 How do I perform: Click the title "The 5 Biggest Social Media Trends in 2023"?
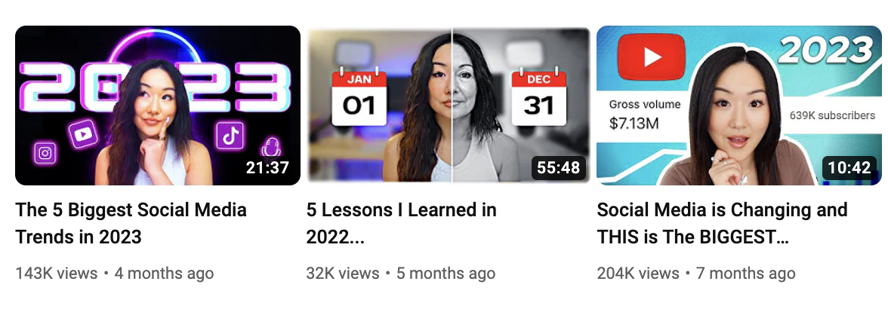(x=131, y=223)
